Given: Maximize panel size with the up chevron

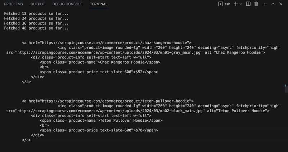Looking at the screenshot, I should pyautogui.click(x=273, y=4).
